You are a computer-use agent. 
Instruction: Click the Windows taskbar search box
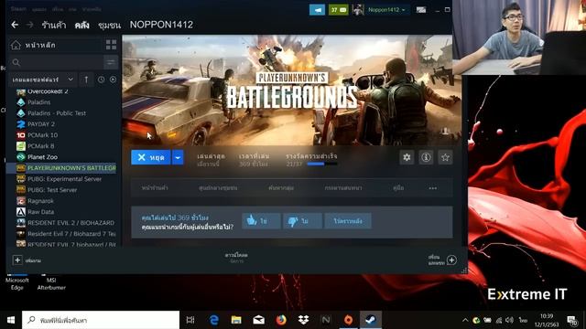[101, 320]
